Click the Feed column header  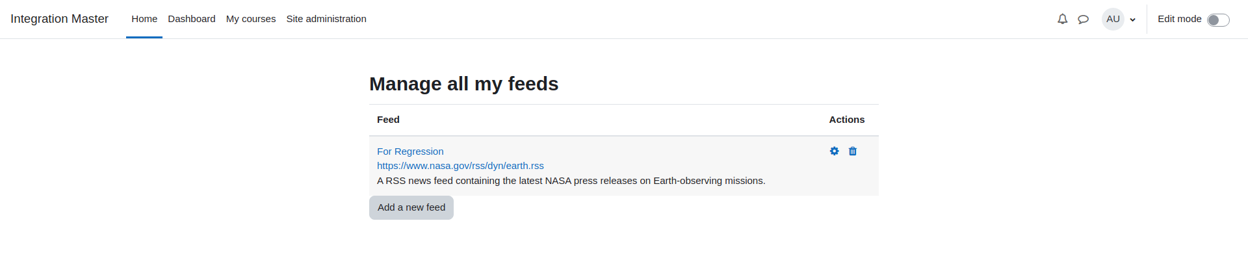388,120
